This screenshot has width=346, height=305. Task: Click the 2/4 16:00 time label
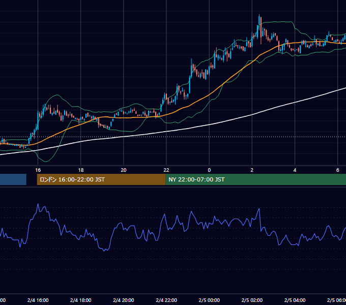[38, 300]
